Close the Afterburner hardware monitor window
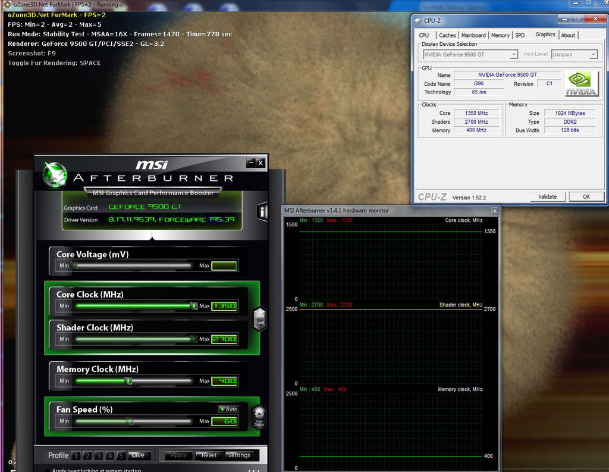The image size is (609, 472). point(494,211)
